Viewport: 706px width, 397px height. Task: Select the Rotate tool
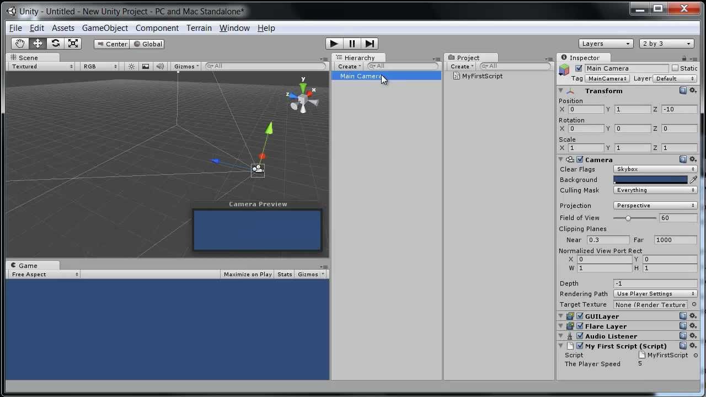[55, 44]
